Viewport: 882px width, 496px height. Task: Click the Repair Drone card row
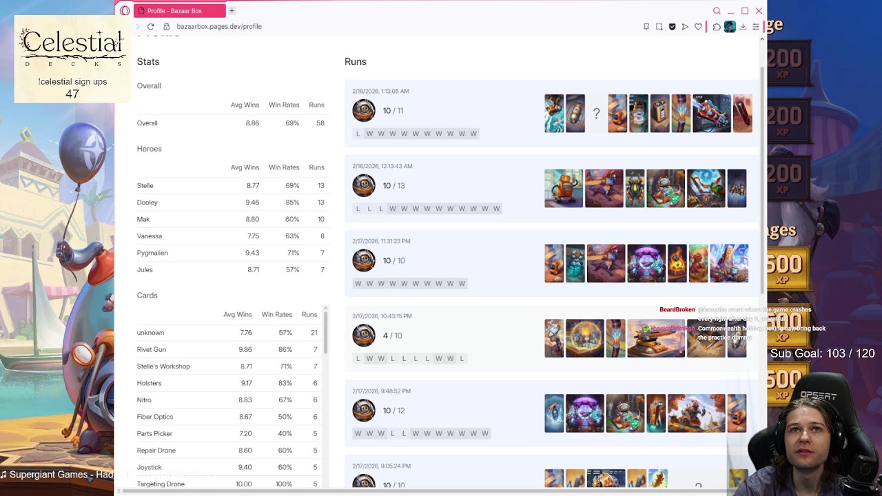227,451
